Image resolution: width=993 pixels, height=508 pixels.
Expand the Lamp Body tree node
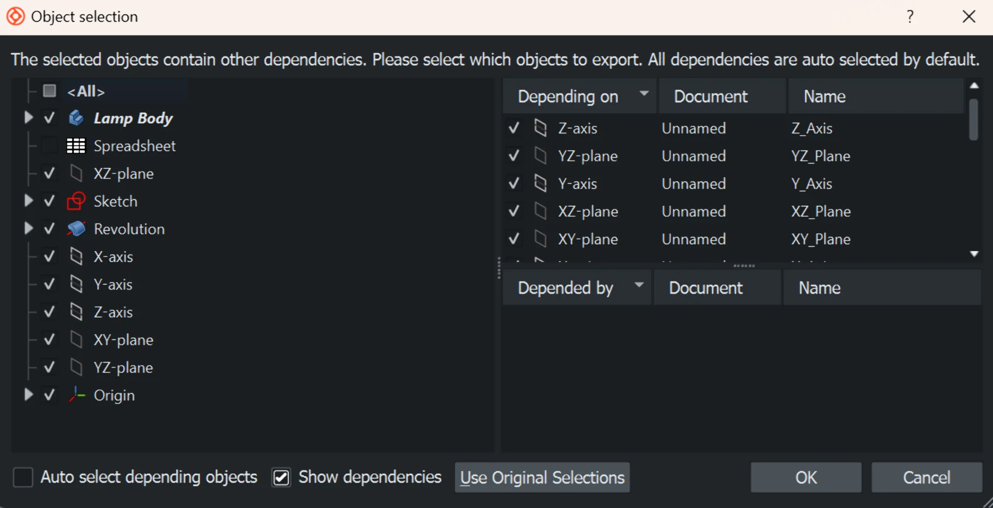(x=28, y=118)
